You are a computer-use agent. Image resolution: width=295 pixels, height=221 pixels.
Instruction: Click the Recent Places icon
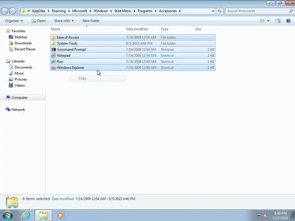tap(11, 49)
